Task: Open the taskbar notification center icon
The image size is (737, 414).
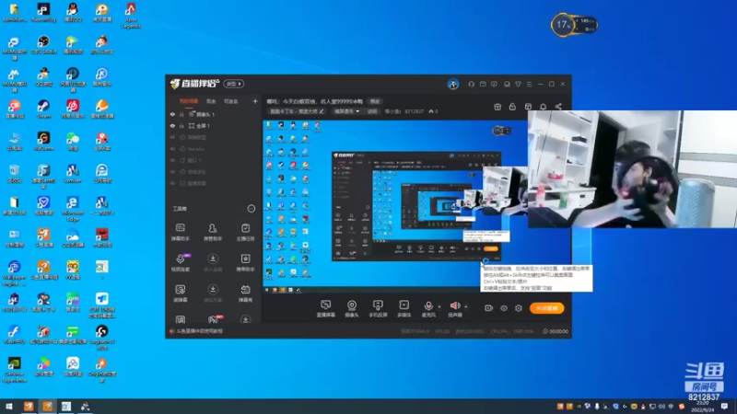Action: pyautogui.click(x=724, y=406)
